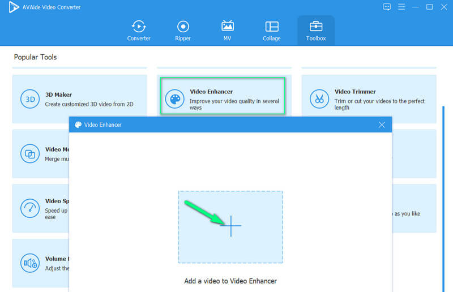Image resolution: width=453 pixels, height=292 pixels.
Task: Click the Video Merger icon
Action: [30, 154]
